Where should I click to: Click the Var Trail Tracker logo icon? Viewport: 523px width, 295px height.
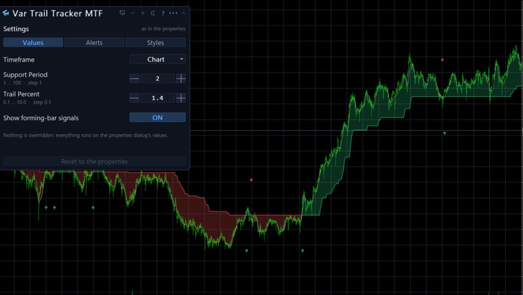[5, 13]
